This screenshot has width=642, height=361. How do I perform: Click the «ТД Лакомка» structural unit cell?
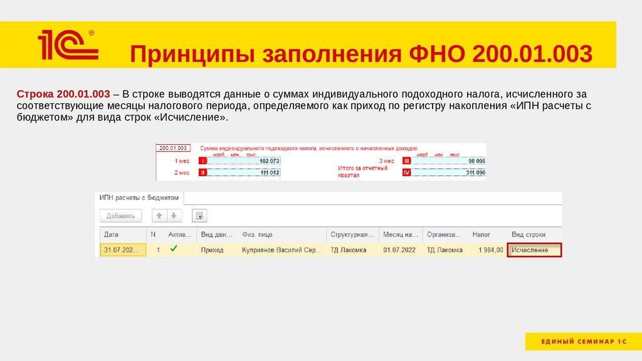click(x=352, y=249)
